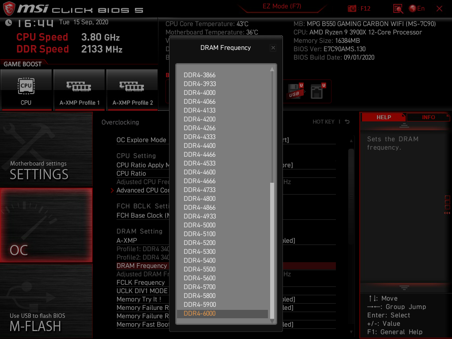The height and width of the screenshot is (339, 452).
Task: Select DDR4-4600 frequency
Action: [200, 172]
